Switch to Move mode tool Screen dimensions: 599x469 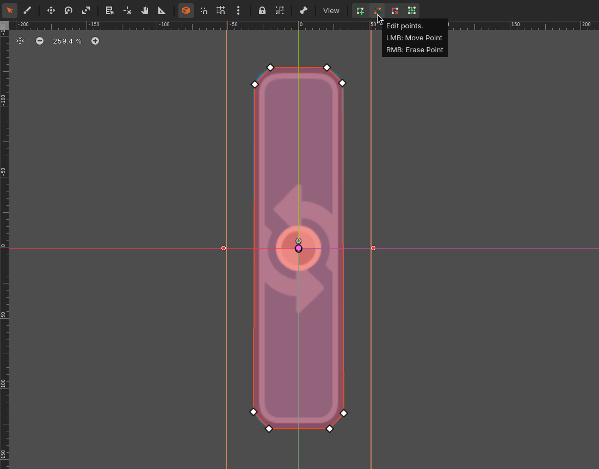coord(51,11)
